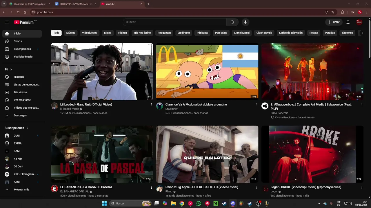
Task: Open Descargas in sidebar
Action: tap(22, 115)
